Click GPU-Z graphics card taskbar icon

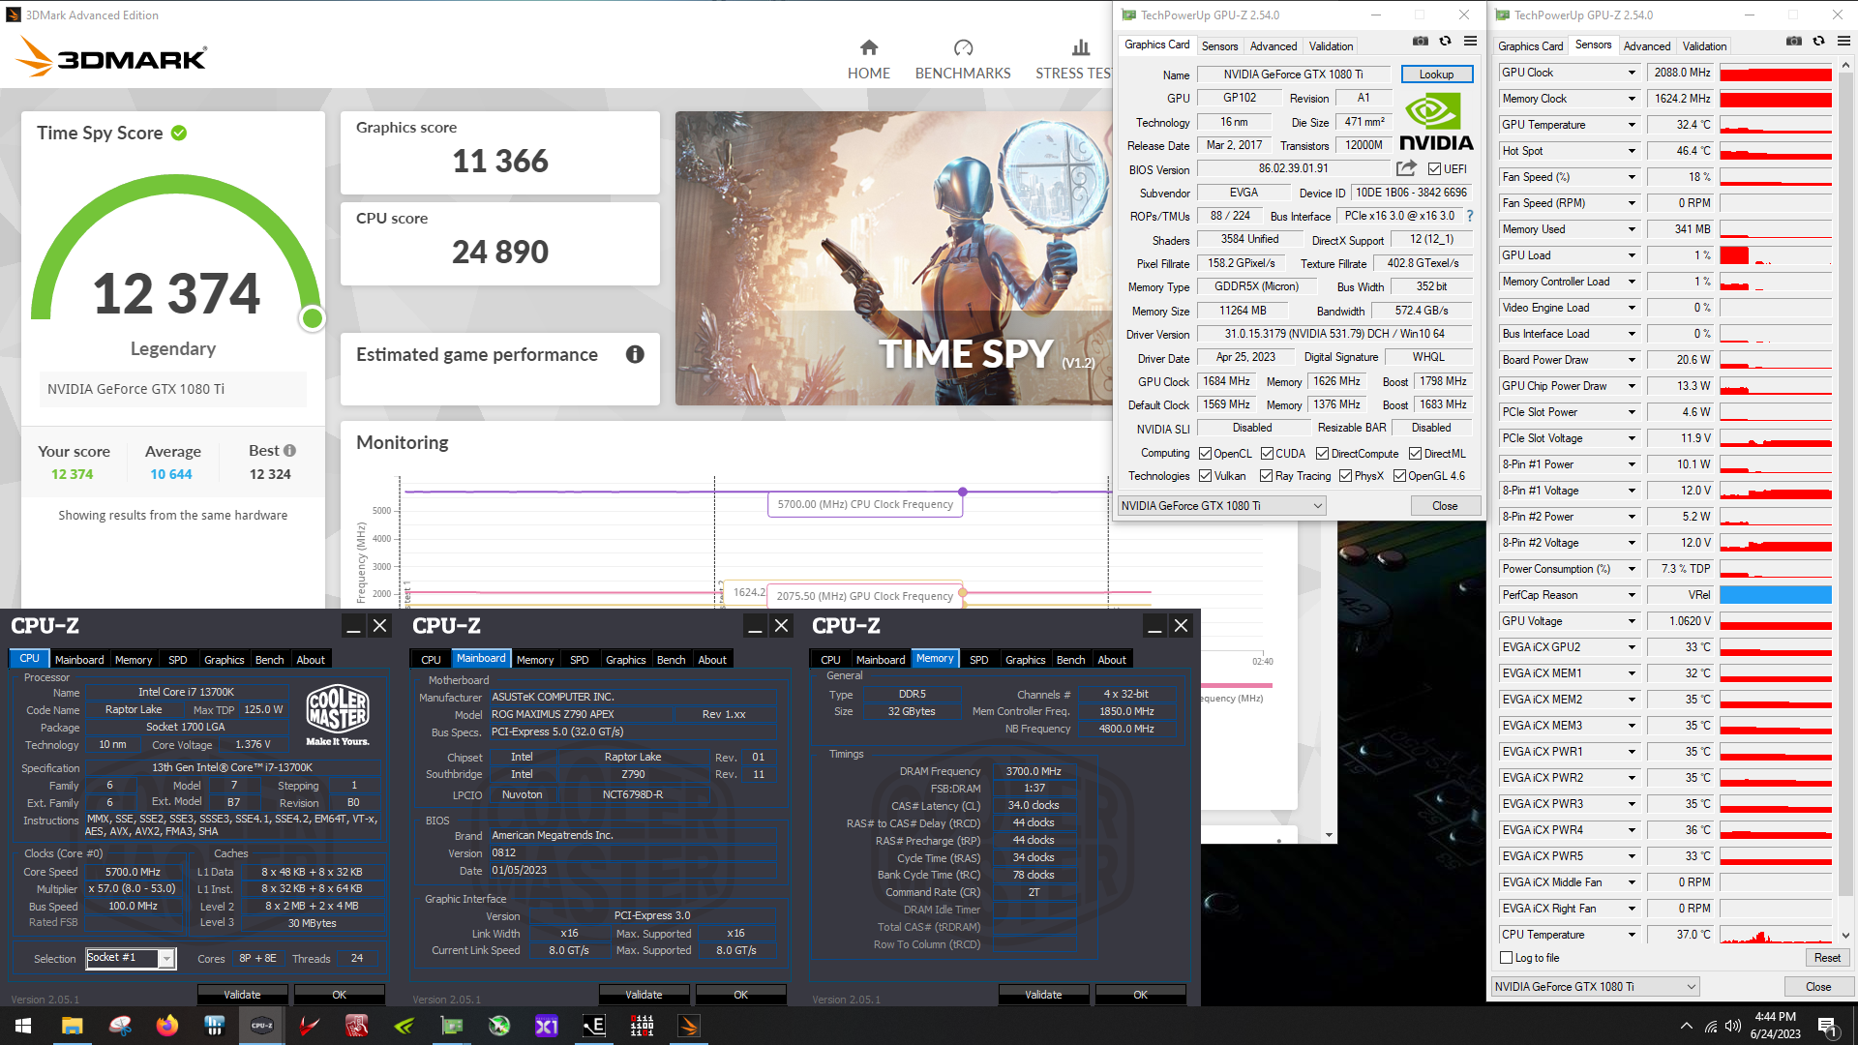tap(451, 1026)
